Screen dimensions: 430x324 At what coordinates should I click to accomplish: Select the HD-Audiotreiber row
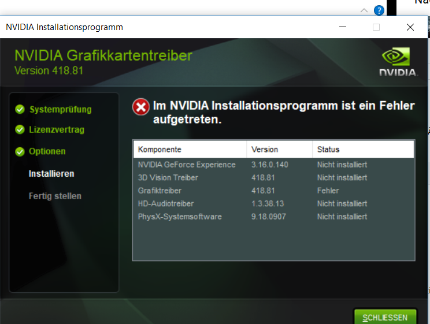165,204
